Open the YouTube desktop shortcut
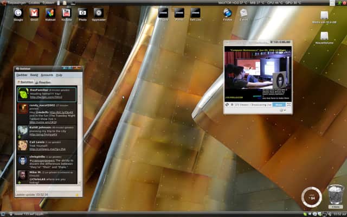The width and height of the screenshot is (347, 217). pyautogui.click(x=66, y=12)
